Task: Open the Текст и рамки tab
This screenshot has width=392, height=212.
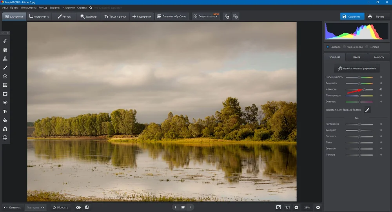Action: tap(115, 16)
